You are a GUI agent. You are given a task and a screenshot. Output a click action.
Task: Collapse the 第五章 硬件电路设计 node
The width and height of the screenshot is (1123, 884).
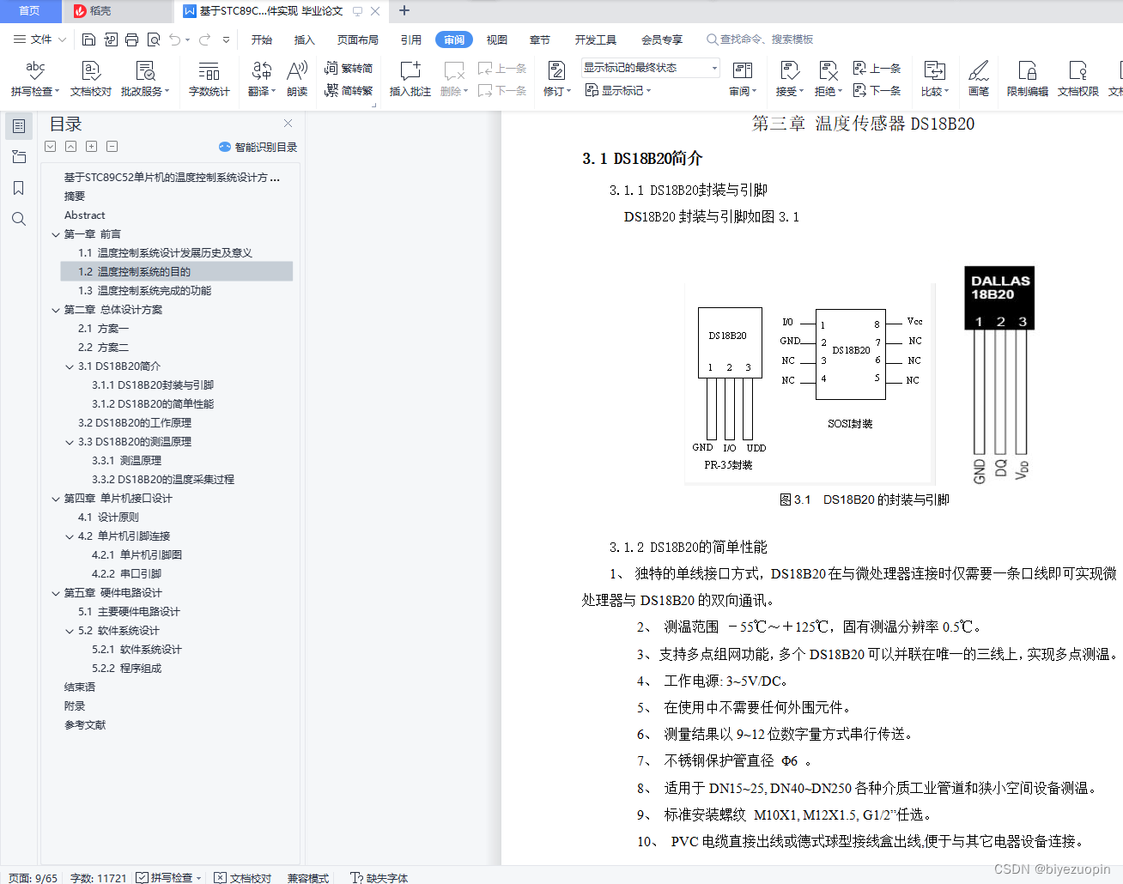point(56,593)
